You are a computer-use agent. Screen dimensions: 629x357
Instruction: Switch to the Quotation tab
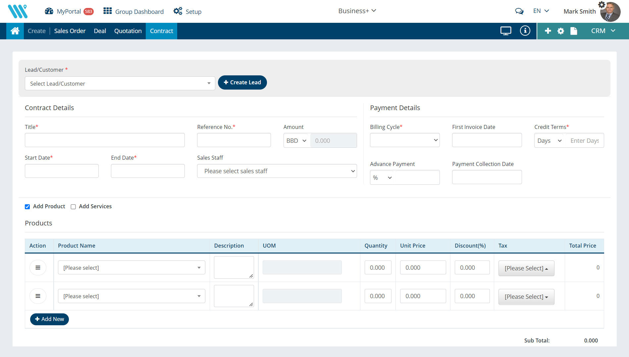(128, 31)
